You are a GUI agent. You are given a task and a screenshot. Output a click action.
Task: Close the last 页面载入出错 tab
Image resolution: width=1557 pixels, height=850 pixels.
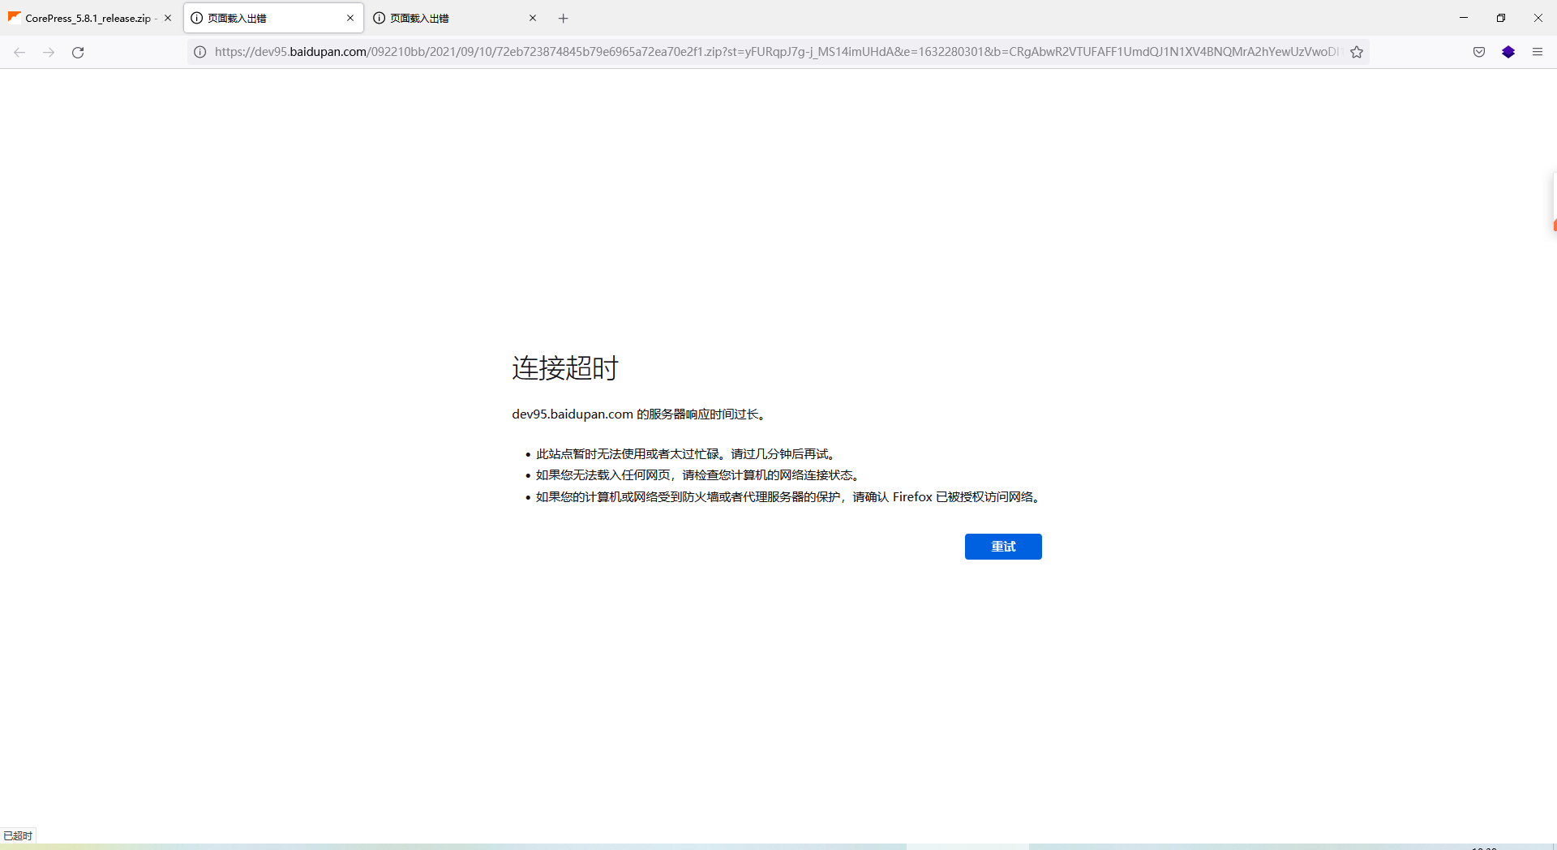(x=533, y=18)
